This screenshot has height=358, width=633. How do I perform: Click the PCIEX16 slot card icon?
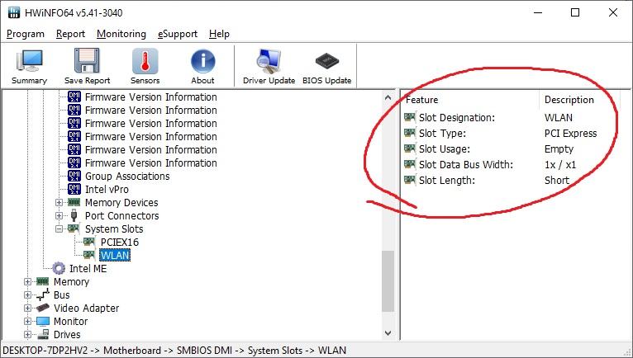(88, 242)
